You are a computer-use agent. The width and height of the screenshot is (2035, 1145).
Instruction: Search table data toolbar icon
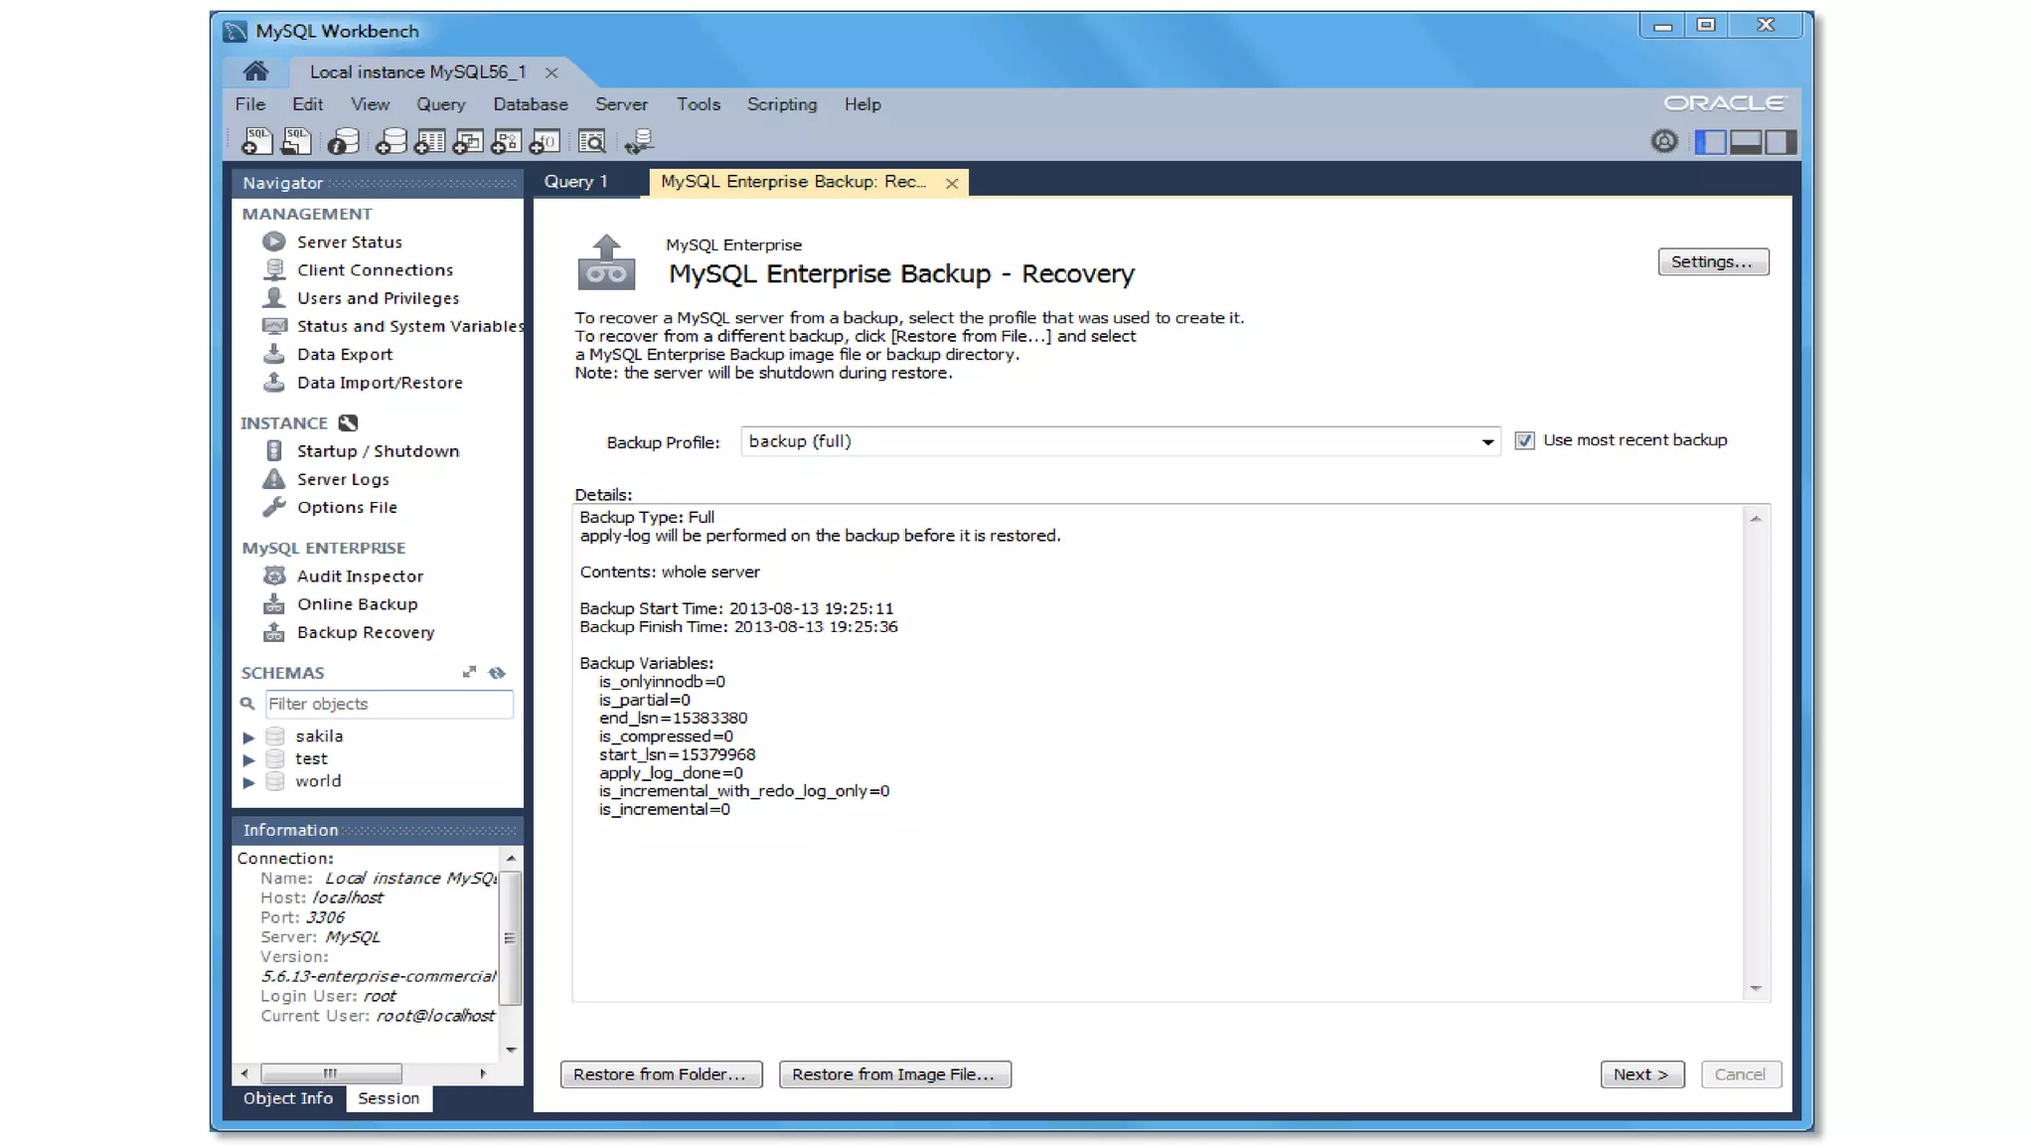[591, 141]
